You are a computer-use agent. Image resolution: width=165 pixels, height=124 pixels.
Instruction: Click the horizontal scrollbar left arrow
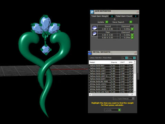tap(90, 94)
